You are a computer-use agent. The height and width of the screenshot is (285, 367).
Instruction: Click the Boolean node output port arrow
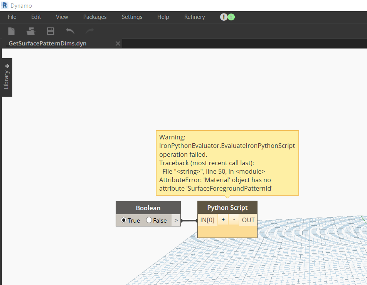click(176, 220)
